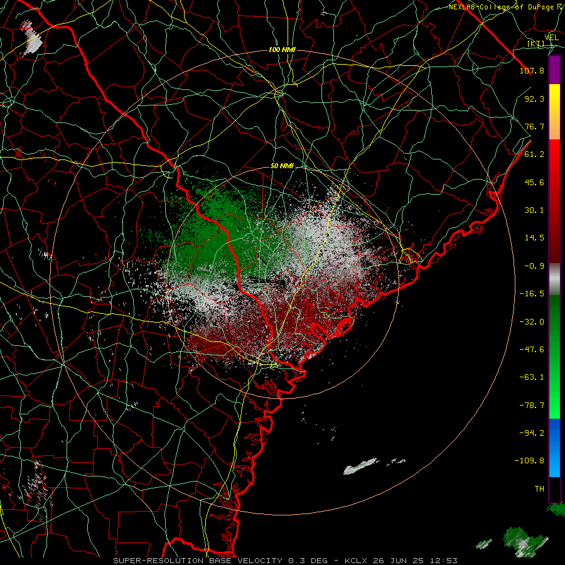The image size is (565, 565).
Task: Click the -47.6 velocity scale value
Action: [532, 350]
